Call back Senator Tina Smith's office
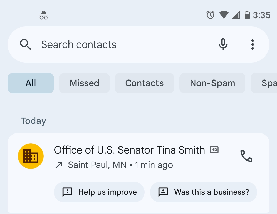The height and width of the screenshot is (214, 277). point(246,156)
